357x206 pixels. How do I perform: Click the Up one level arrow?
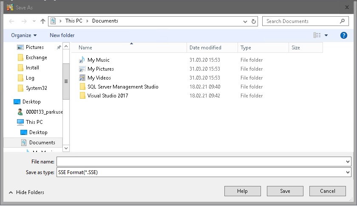(x=43, y=21)
